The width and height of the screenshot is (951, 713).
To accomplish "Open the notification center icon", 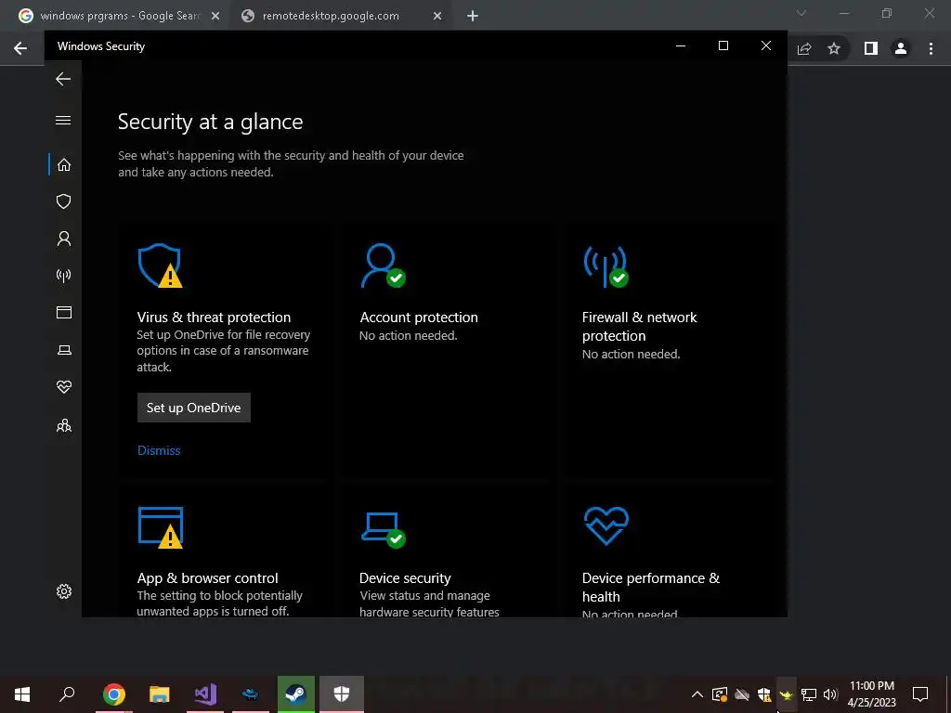I will (920, 694).
